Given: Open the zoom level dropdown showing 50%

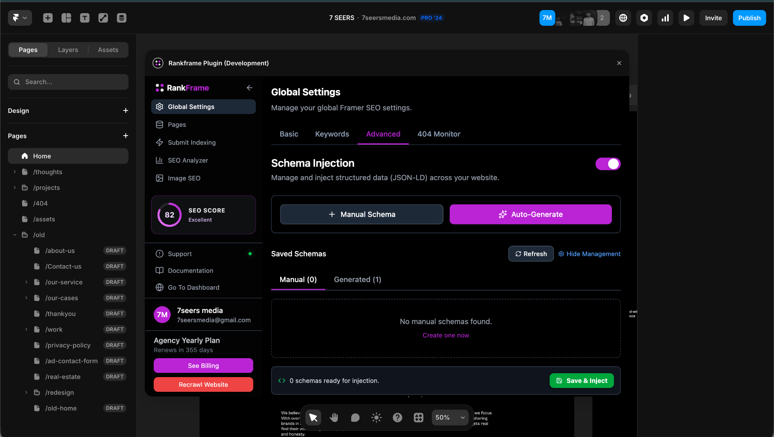Looking at the screenshot, I should pyautogui.click(x=449, y=417).
